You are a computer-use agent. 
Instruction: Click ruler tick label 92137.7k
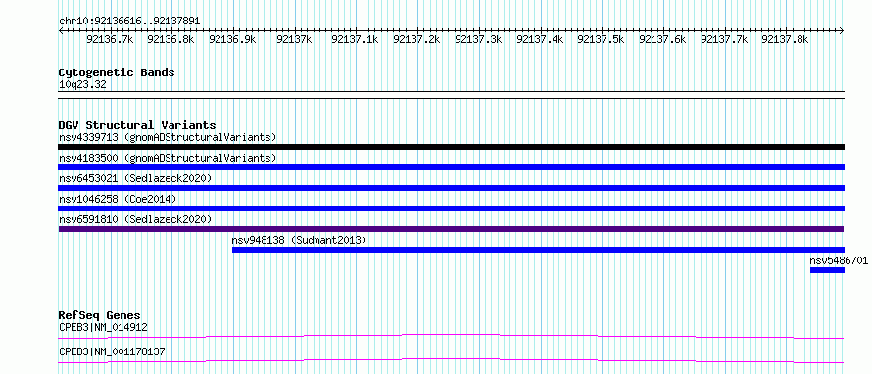(x=724, y=39)
